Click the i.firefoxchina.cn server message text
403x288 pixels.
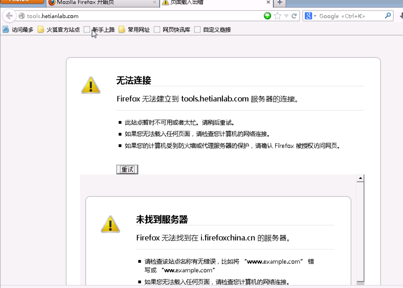tap(214, 238)
